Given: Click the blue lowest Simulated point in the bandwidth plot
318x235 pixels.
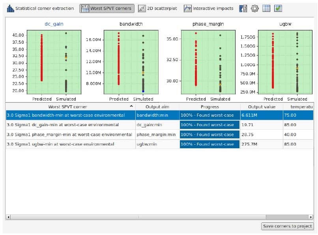Looking at the screenshot, I should pyautogui.click(x=143, y=91).
